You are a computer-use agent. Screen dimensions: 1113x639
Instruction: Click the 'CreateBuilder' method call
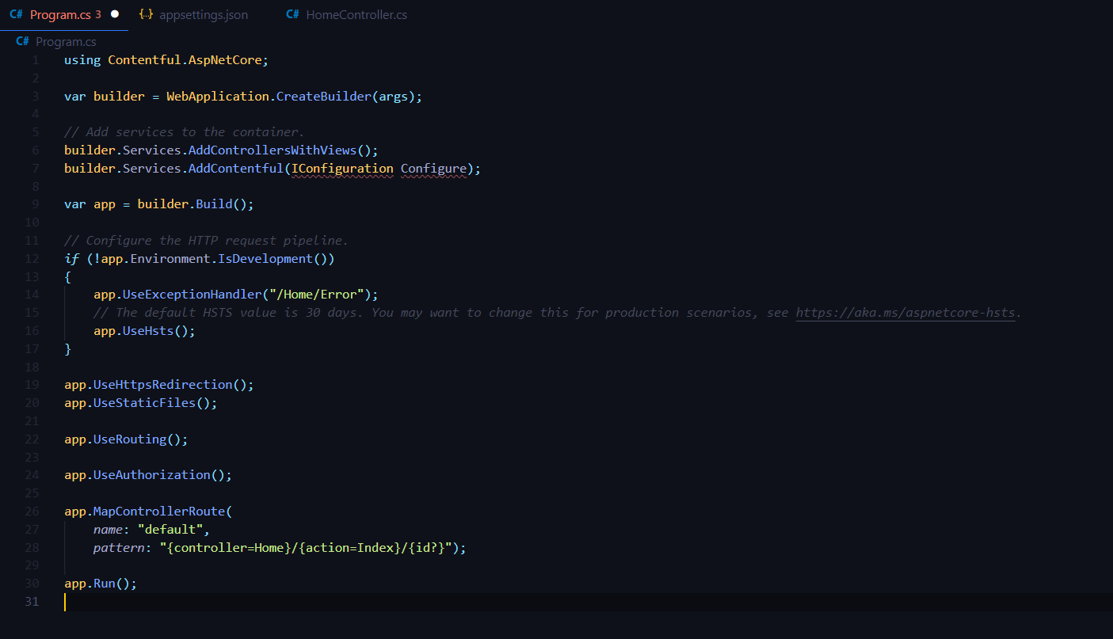(x=323, y=97)
